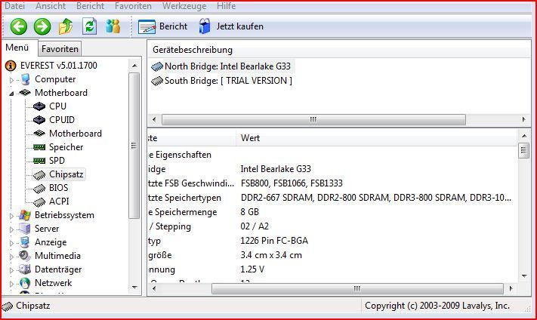Click the tree scrollbar down arrow
The image size is (537, 320).
point(134,288)
